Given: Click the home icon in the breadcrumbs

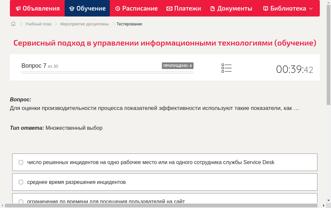Looking at the screenshot, I should click(x=13, y=24).
